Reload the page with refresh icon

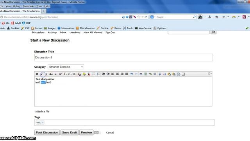point(146,17)
